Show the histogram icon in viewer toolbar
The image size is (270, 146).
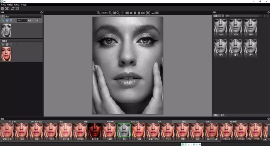(x=153, y=13)
